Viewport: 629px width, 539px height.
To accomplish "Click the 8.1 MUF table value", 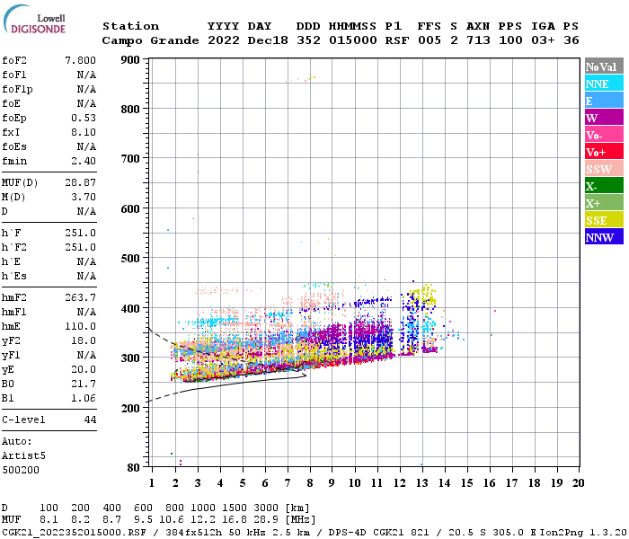I will pyautogui.click(x=49, y=520).
